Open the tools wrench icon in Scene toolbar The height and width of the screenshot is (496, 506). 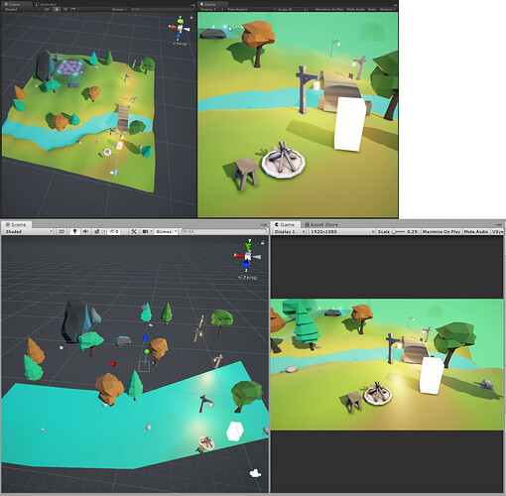click(x=134, y=231)
